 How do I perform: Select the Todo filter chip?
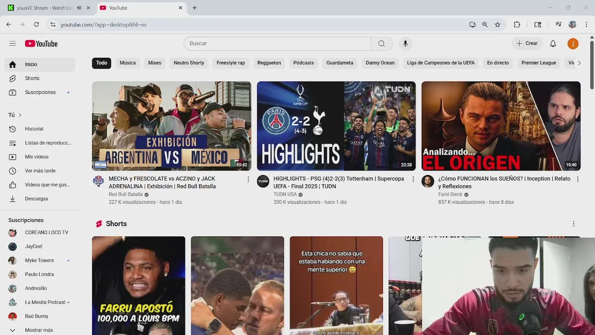click(101, 63)
